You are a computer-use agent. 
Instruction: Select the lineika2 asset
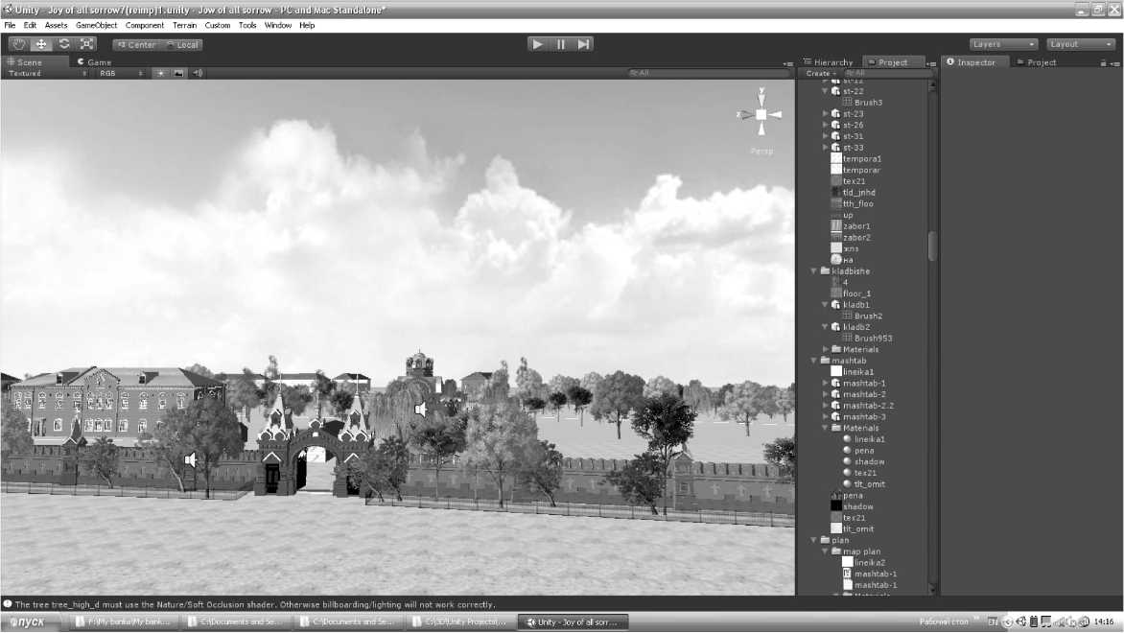[x=864, y=563]
